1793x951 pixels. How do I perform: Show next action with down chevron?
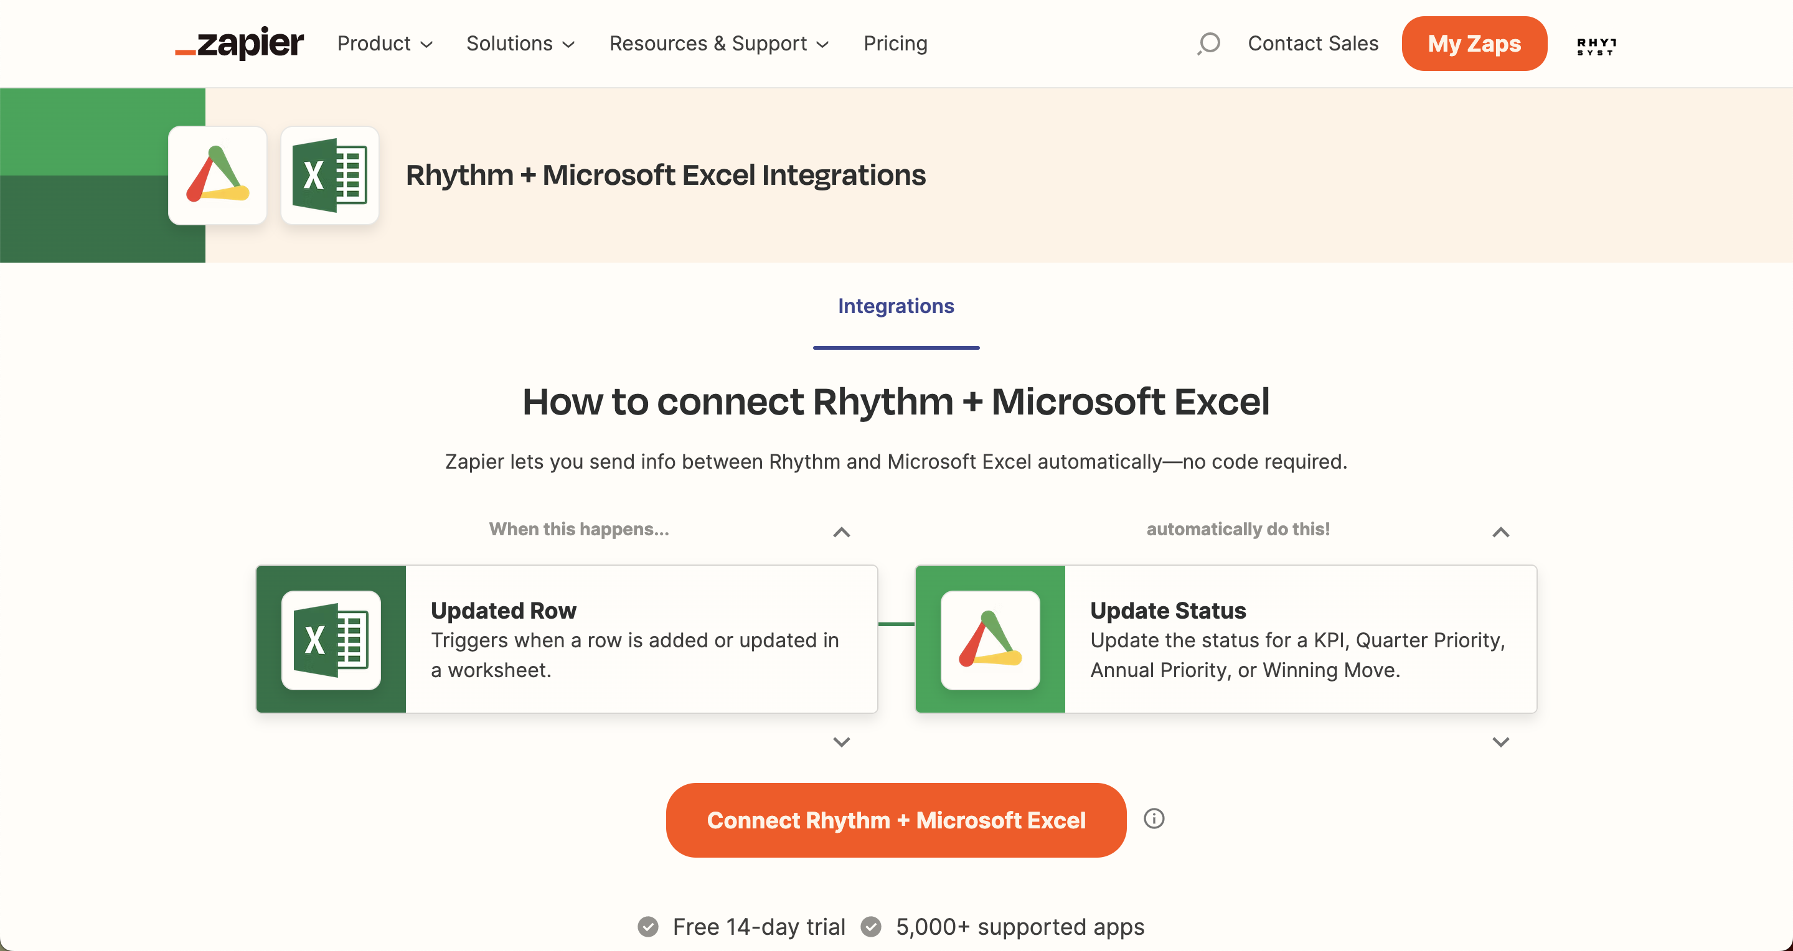(x=1500, y=742)
